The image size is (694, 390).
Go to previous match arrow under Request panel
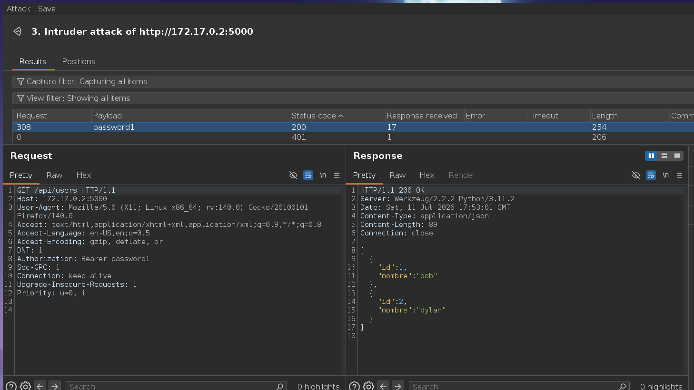[x=40, y=386]
